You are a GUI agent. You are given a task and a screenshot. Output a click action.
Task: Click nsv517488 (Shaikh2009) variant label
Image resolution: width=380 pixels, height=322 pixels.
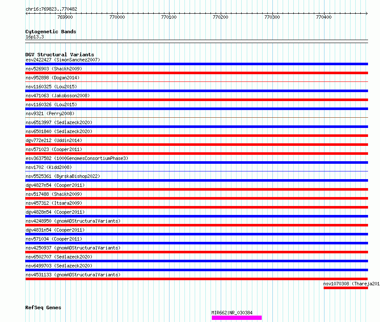pyautogui.click(x=54, y=194)
